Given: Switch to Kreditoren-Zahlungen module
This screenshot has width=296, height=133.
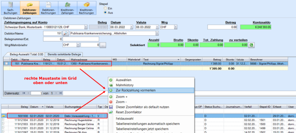Looking at the screenshot, I should pyautogui.click(x=68, y=8).
